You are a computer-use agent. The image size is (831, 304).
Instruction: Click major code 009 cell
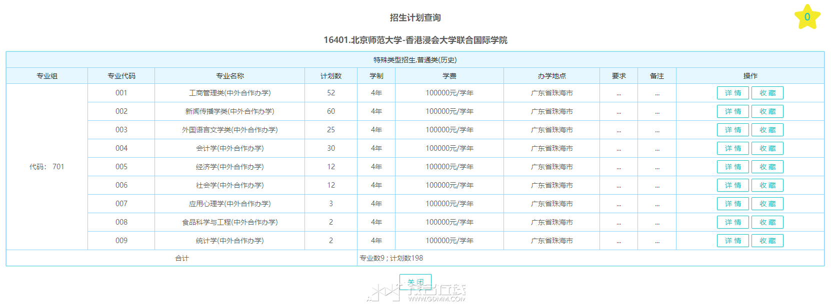pos(121,241)
